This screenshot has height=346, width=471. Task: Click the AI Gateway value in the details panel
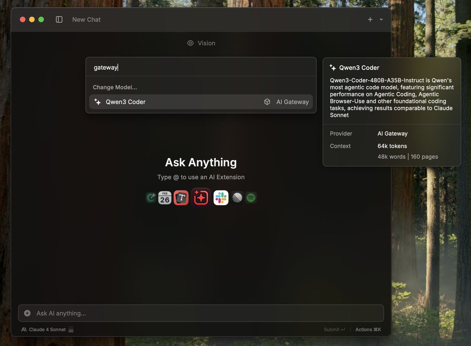click(x=392, y=134)
